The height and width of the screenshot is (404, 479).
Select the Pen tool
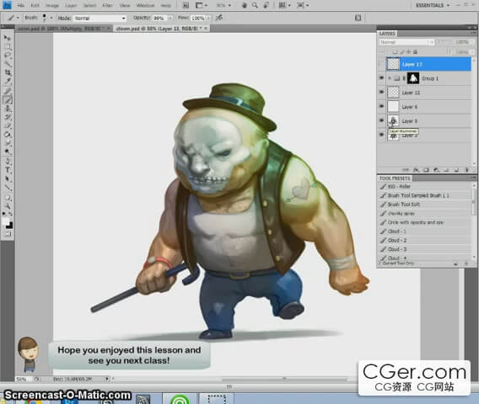8,162
